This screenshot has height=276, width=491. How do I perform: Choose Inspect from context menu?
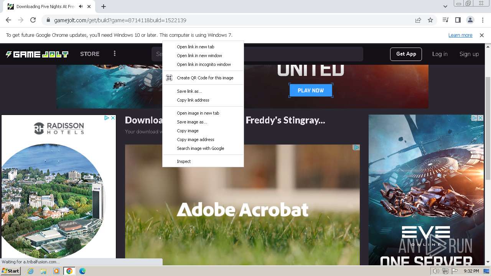203,161
